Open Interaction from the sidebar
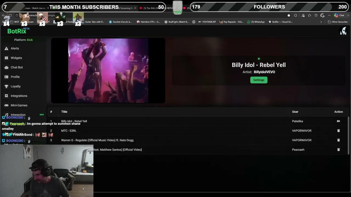The height and width of the screenshot is (197, 351). (18, 115)
